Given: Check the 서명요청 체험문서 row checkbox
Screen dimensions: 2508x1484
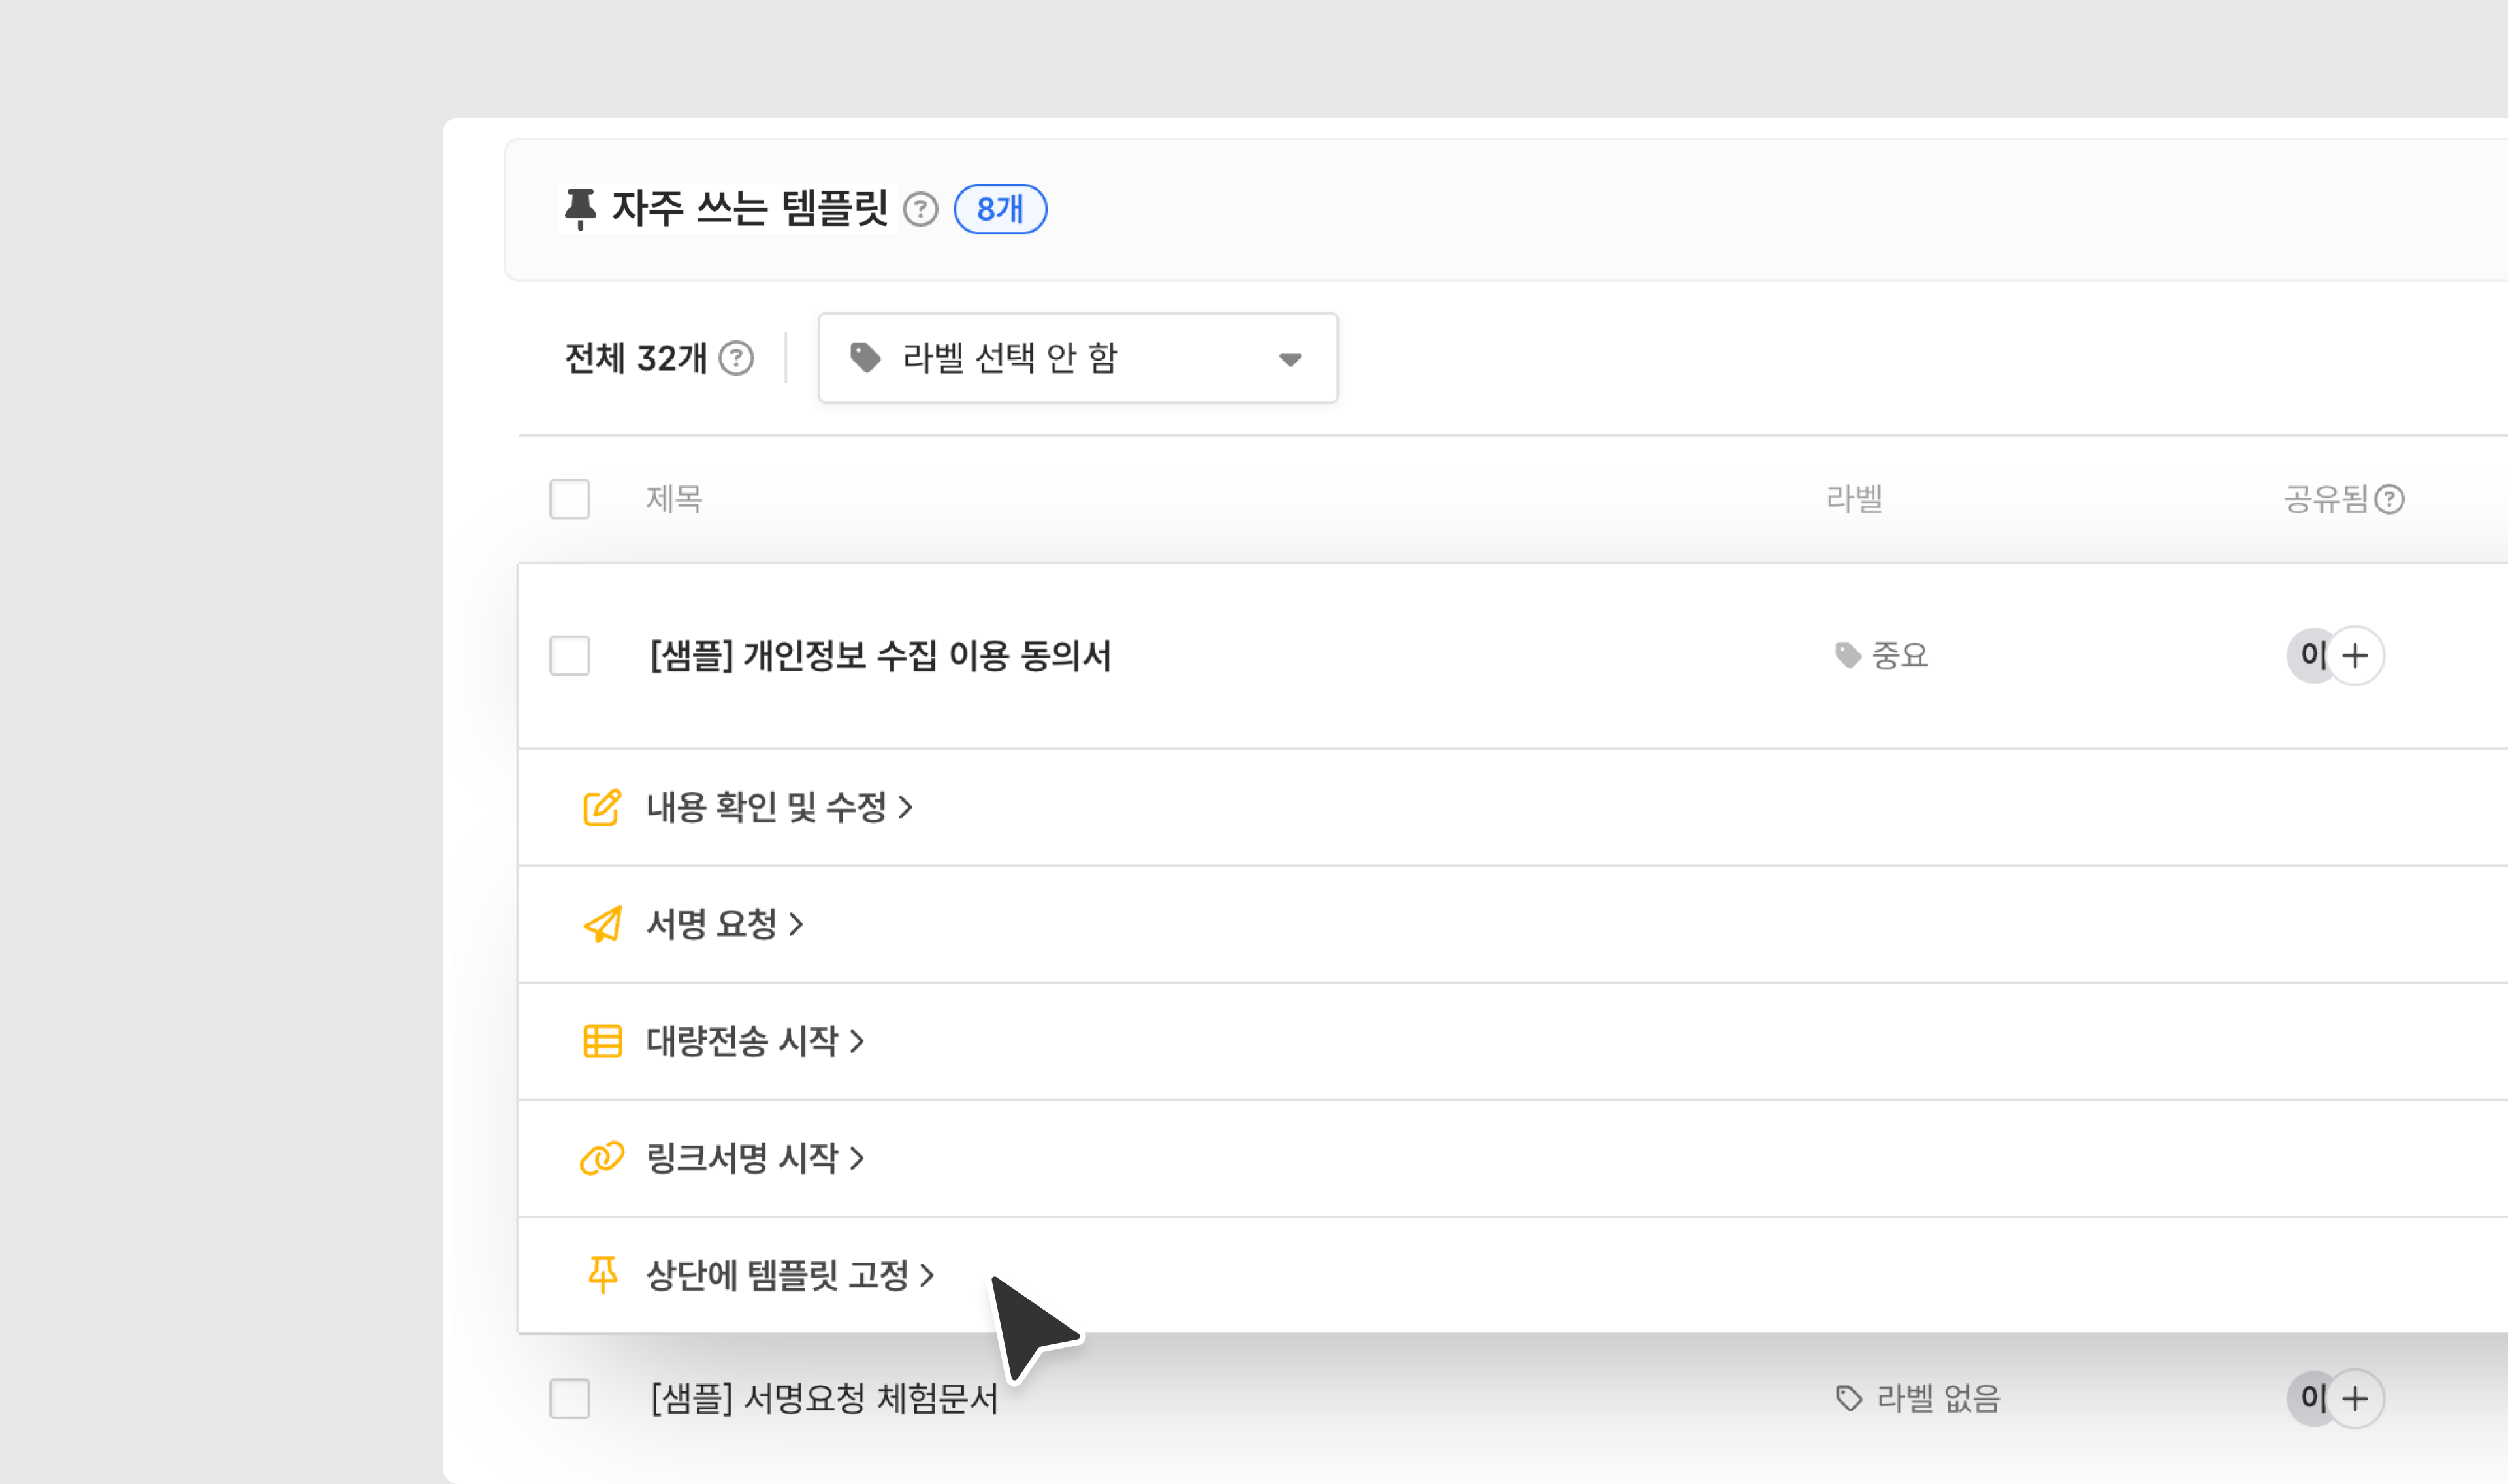Looking at the screenshot, I should click(570, 1398).
